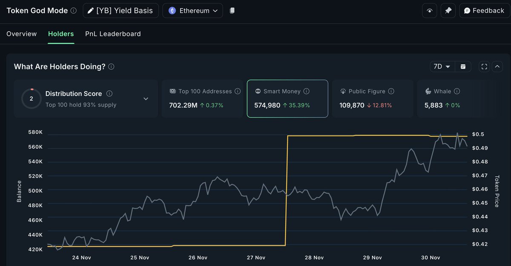Click the Top 100 hold 93% supply text
Screen dimensions: 511x266
[x=81, y=104]
